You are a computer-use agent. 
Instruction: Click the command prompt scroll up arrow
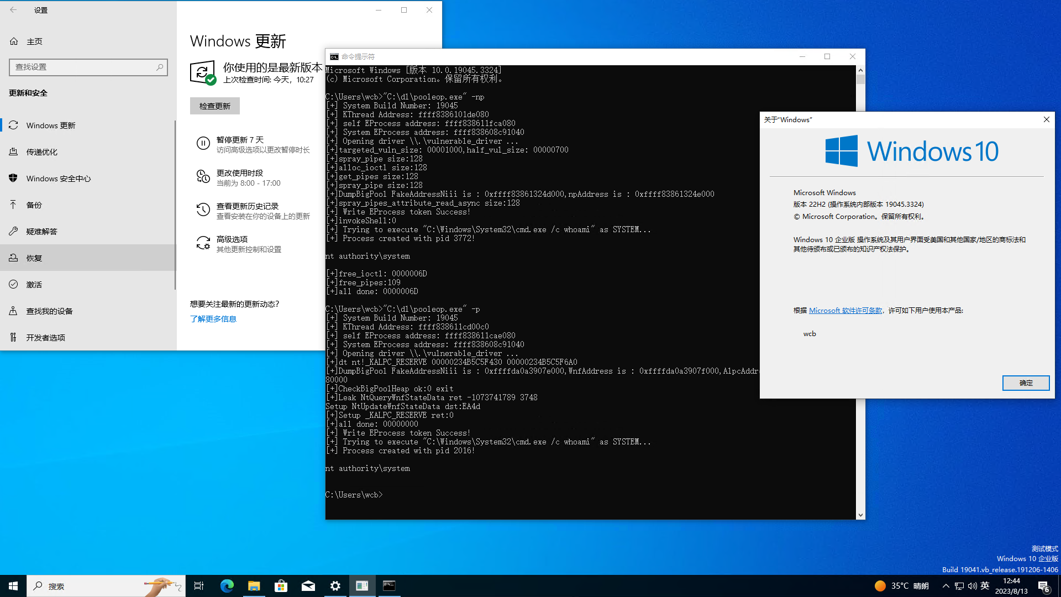[860, 70]
